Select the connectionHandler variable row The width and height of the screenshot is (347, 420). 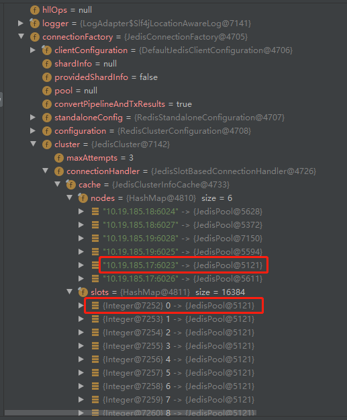[185, 171]
